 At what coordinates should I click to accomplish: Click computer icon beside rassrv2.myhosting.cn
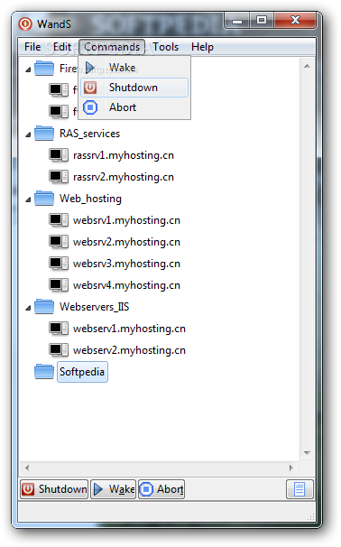click(59, 177)
